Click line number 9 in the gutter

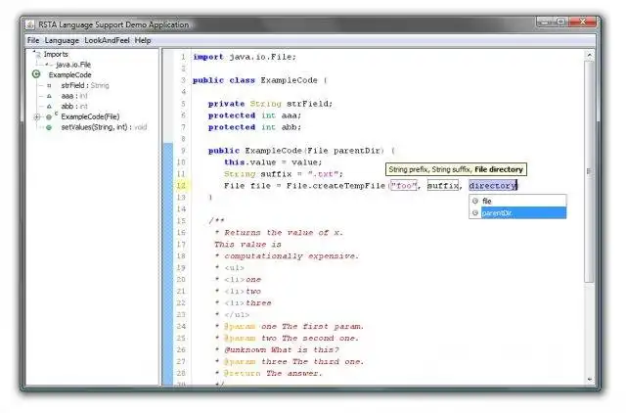click(183, 151)
